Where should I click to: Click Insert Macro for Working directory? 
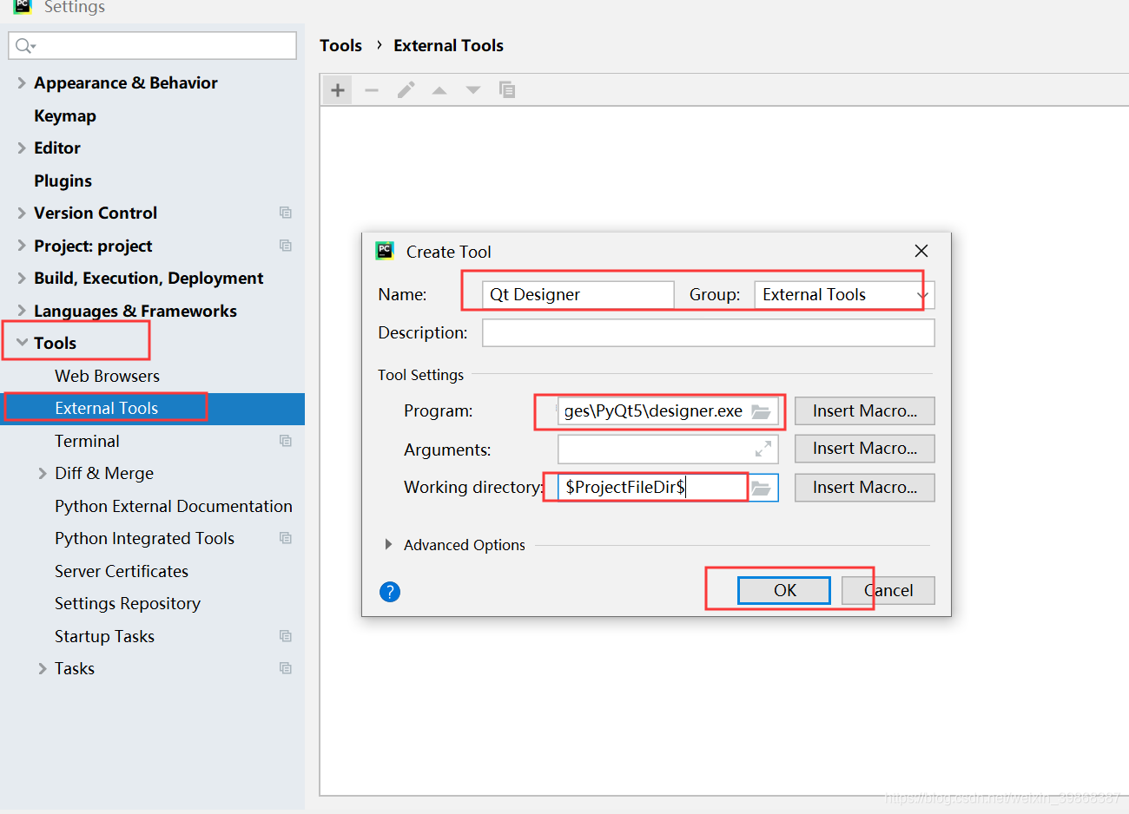pos(865,487)
